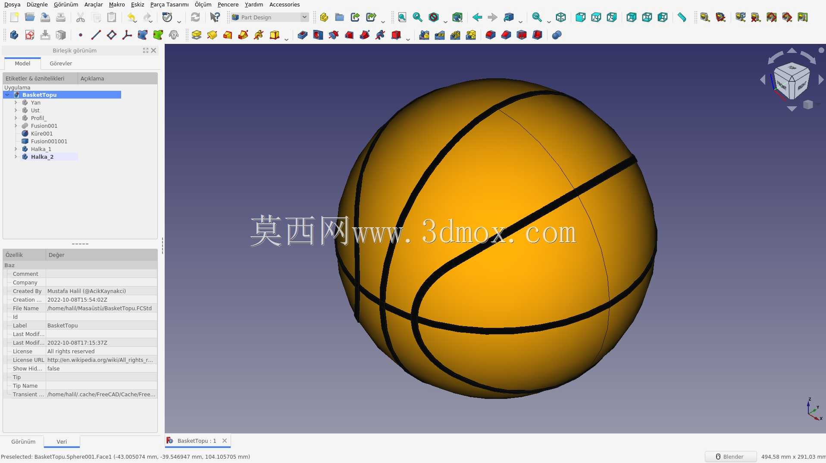Select Fusion001001 in the model tree

click(49, 141)
